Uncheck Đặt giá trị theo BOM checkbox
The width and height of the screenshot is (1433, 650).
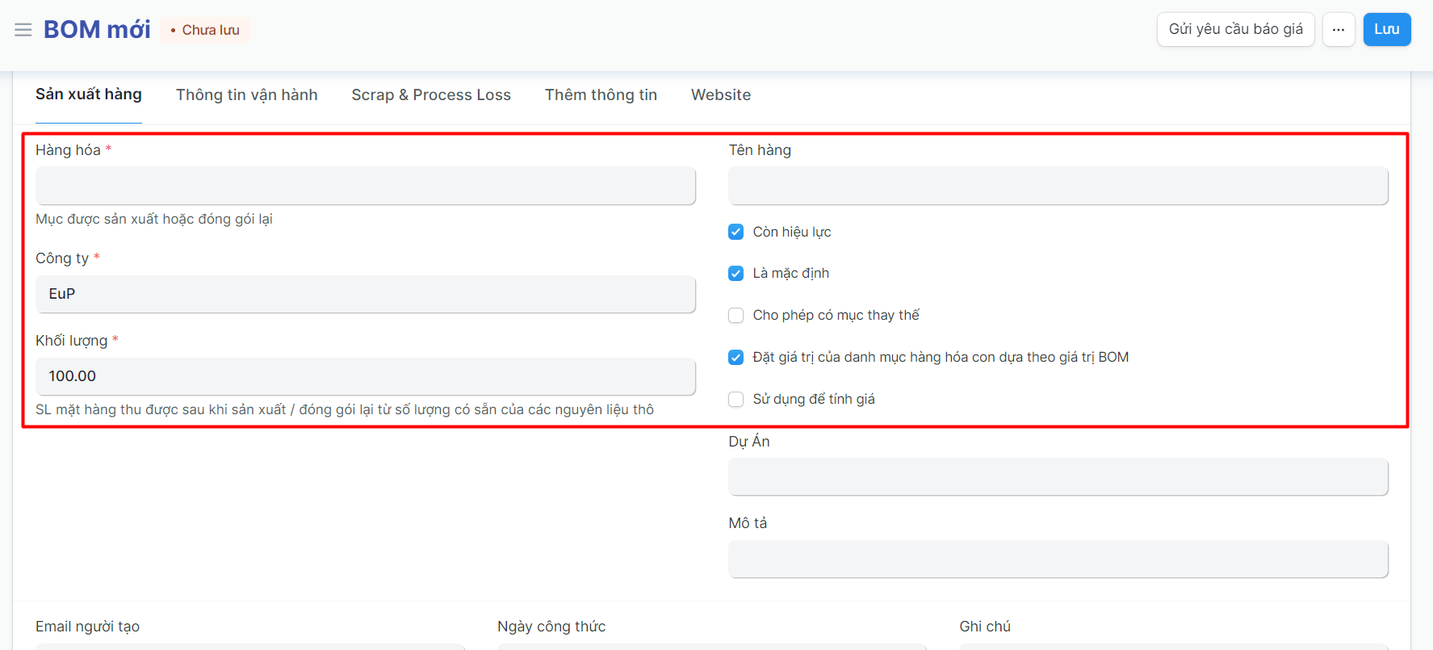(x=735, y=358)
